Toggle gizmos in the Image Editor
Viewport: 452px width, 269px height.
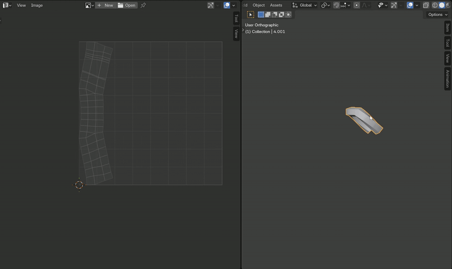[x=211, y=5]
